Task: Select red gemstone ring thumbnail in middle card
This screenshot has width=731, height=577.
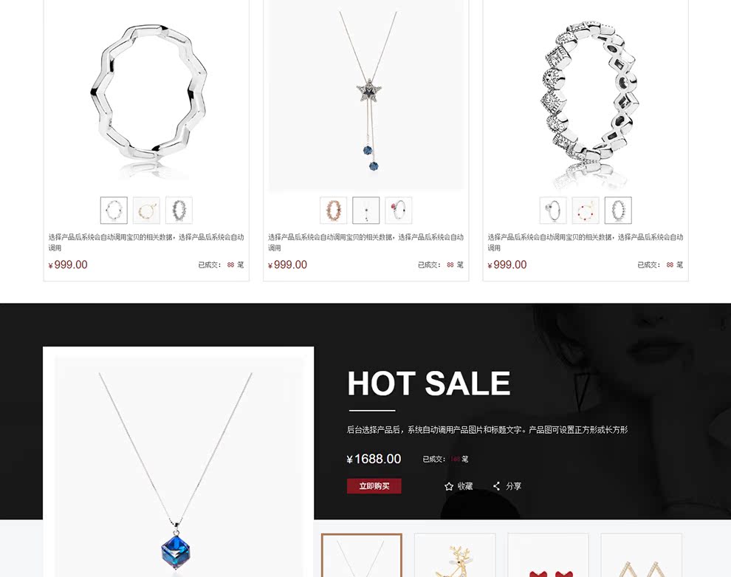Action: coord(399,211)
